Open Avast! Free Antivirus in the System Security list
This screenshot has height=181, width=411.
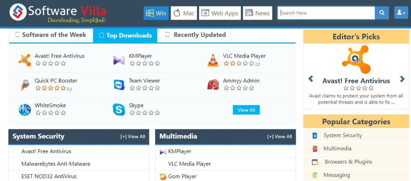pyautogui.click(x=46, y=151)
